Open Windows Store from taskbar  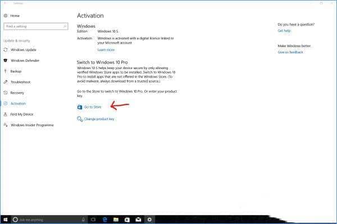point(127,220)
